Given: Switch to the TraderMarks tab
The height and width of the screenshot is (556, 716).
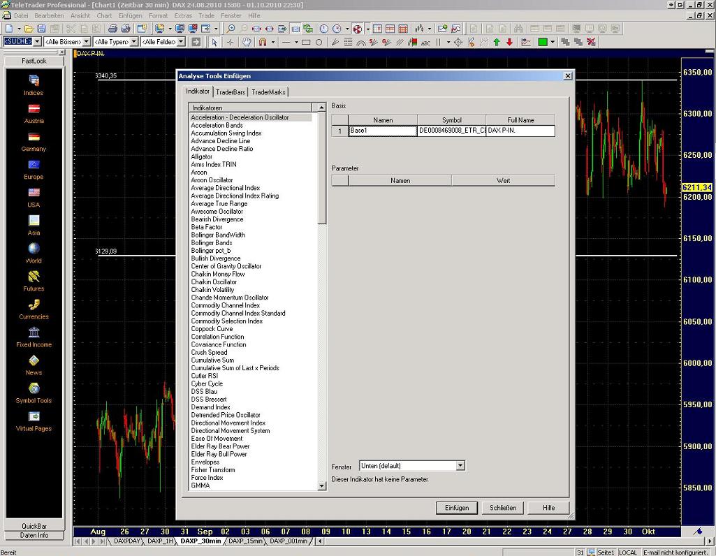Looking at the screenshot, I should [x=268, y=92].
